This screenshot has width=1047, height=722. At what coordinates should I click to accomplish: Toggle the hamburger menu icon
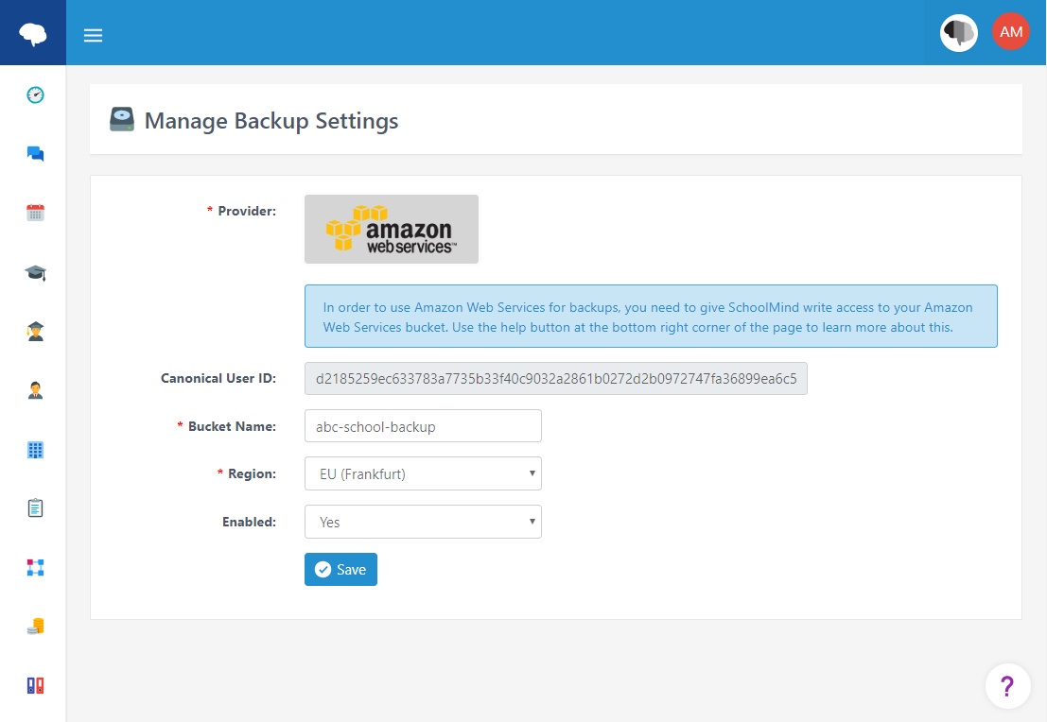tap(93, 35)
